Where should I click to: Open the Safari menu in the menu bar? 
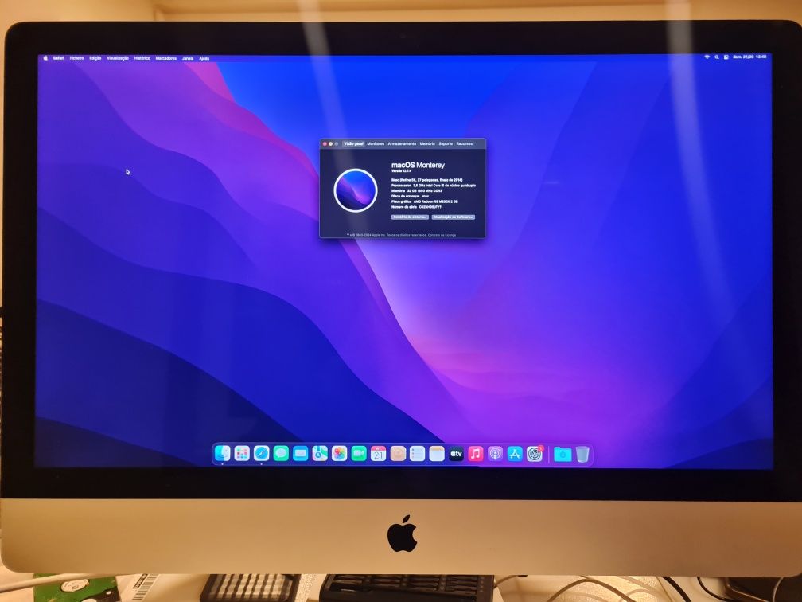59,58
